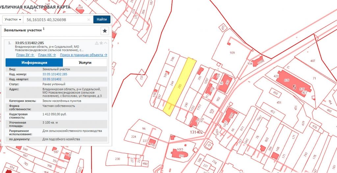Open the План КК link
The height and width of the screenshot is (173, 337).
pyautogui.click(x=47, y=55)
